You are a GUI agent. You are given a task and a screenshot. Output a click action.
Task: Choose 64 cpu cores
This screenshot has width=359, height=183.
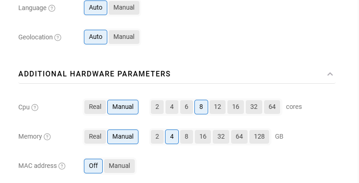tap(272, 107)
